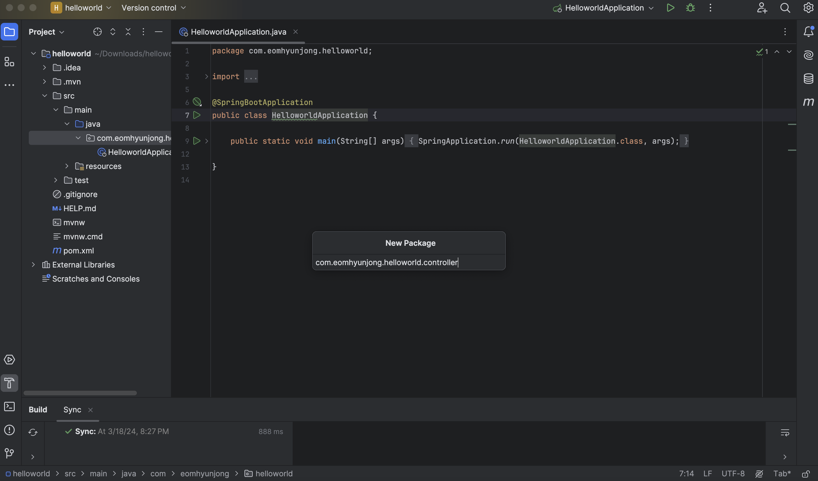Open the Version control menu
The image size is (818, 481).
click(x=153, y=8)
